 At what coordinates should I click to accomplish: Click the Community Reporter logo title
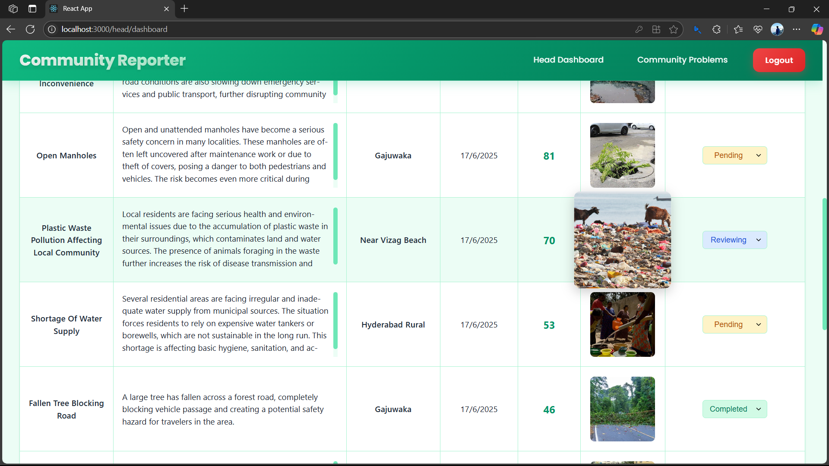point(103,60)
